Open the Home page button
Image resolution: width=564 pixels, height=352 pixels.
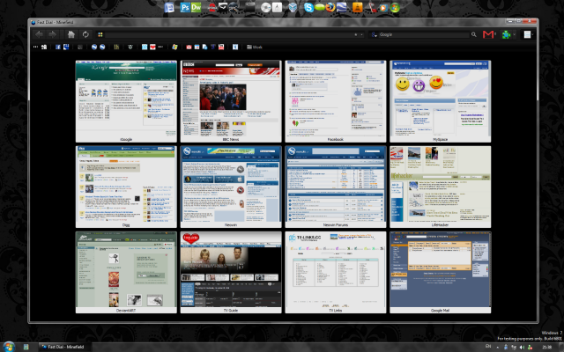click(71, 34)
